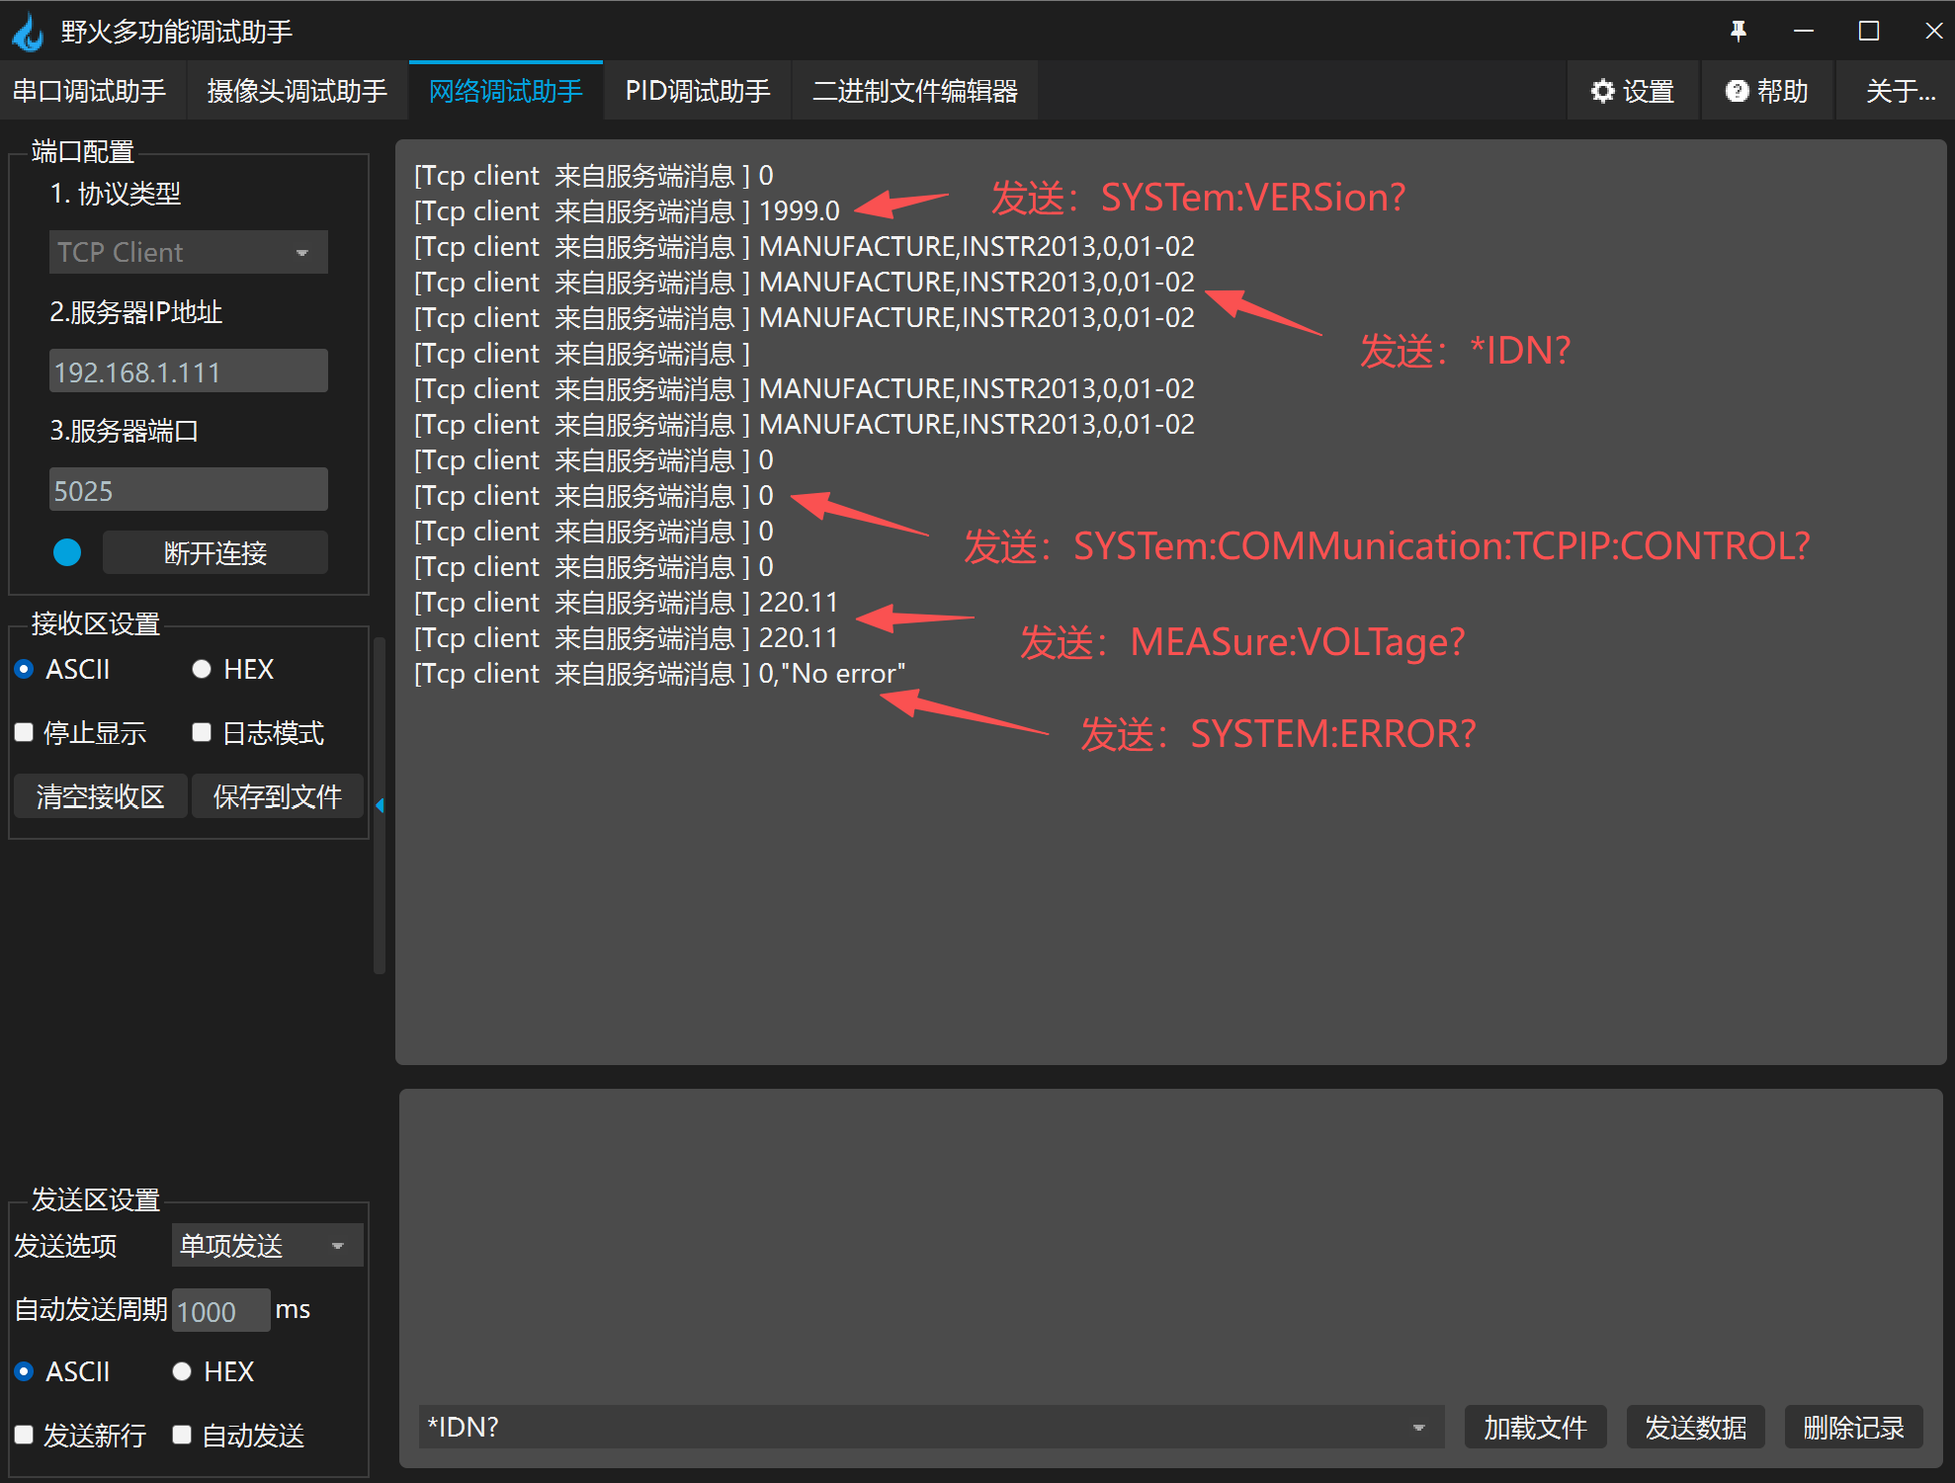
Task: Click the 发送数据 button
Action: click(1694, 1427)
